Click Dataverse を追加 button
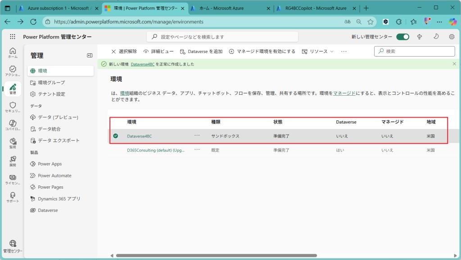Image resolution: width=461 pixels, height=260 pixels. [201, 52]
